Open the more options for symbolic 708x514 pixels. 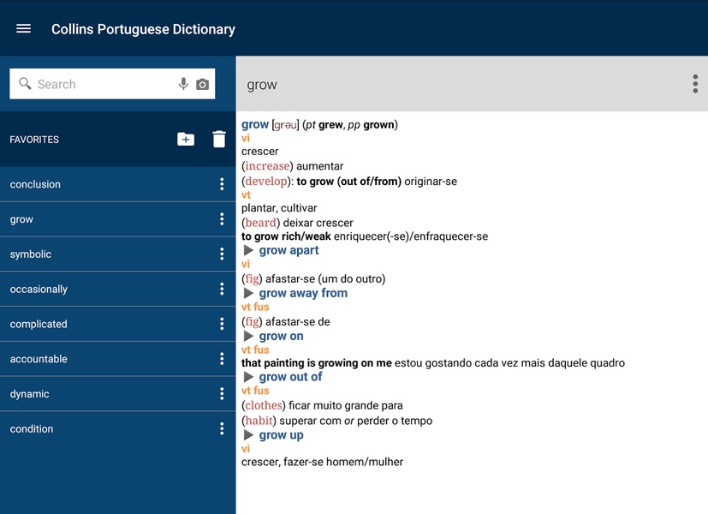pos(222,254)
